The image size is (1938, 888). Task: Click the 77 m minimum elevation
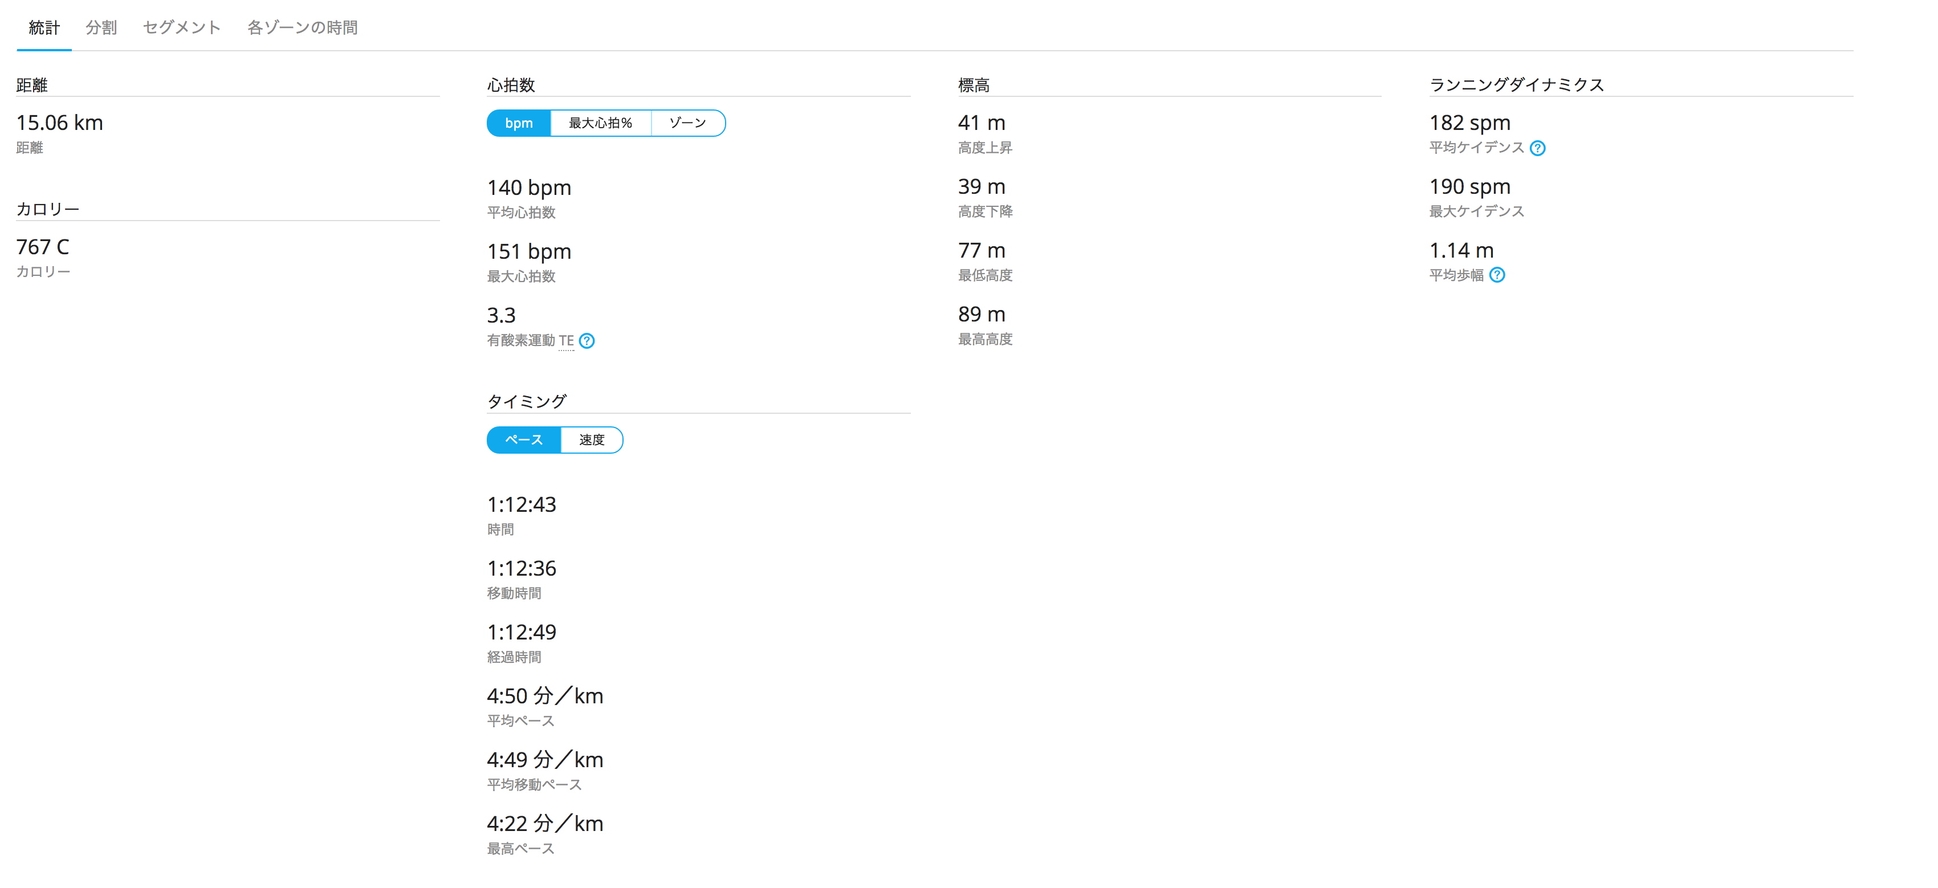coord(981,251)
